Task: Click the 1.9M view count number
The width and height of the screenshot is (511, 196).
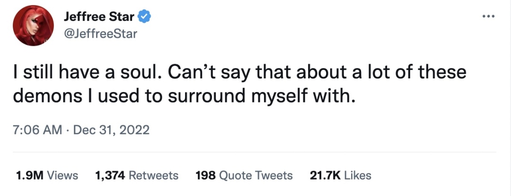Action: [29, 176]
